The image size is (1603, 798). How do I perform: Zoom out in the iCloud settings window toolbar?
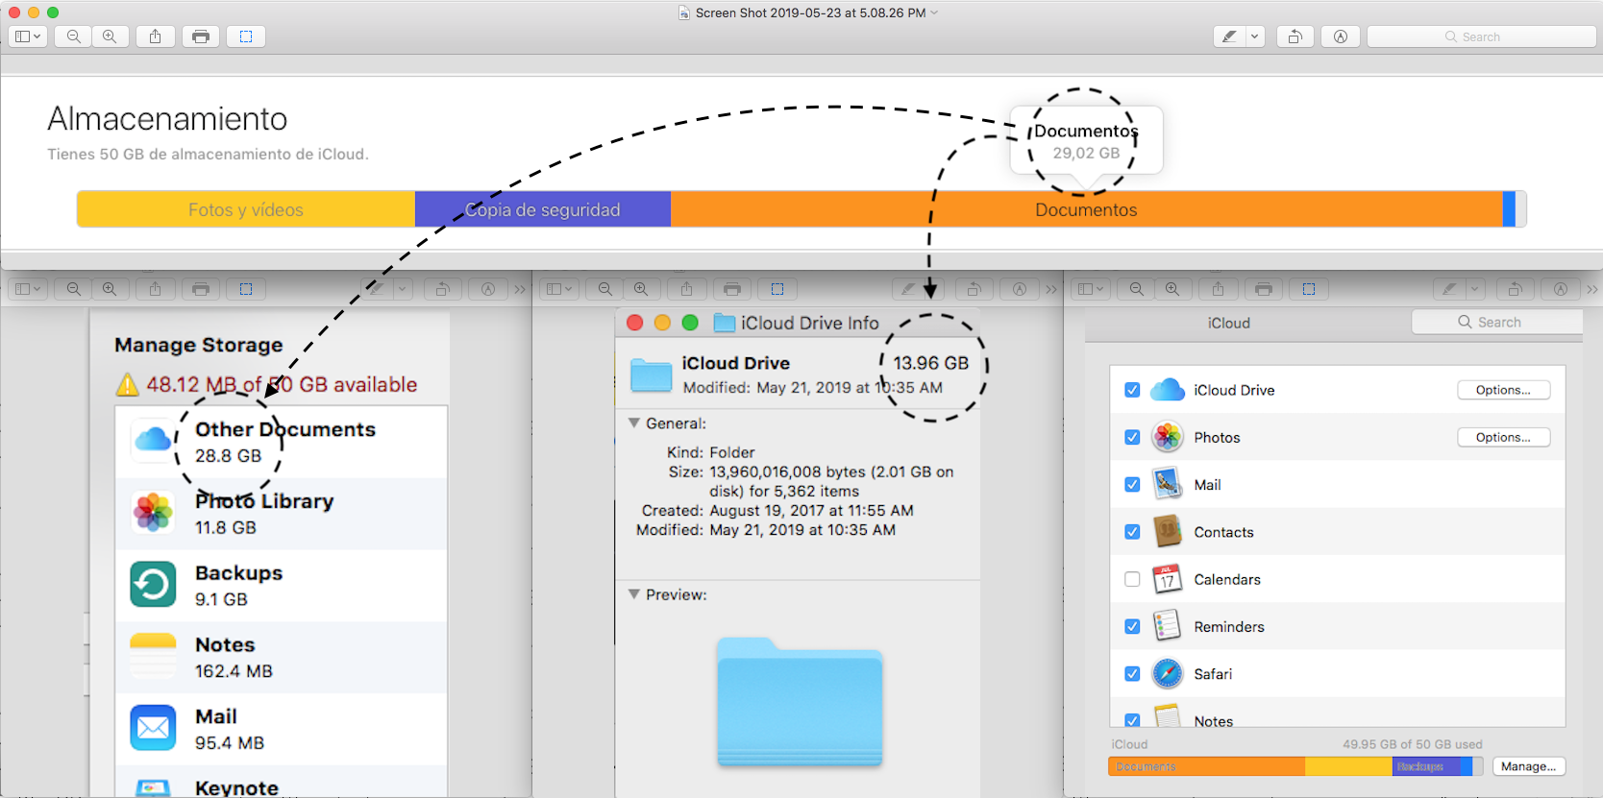(x=1137, y=289)
